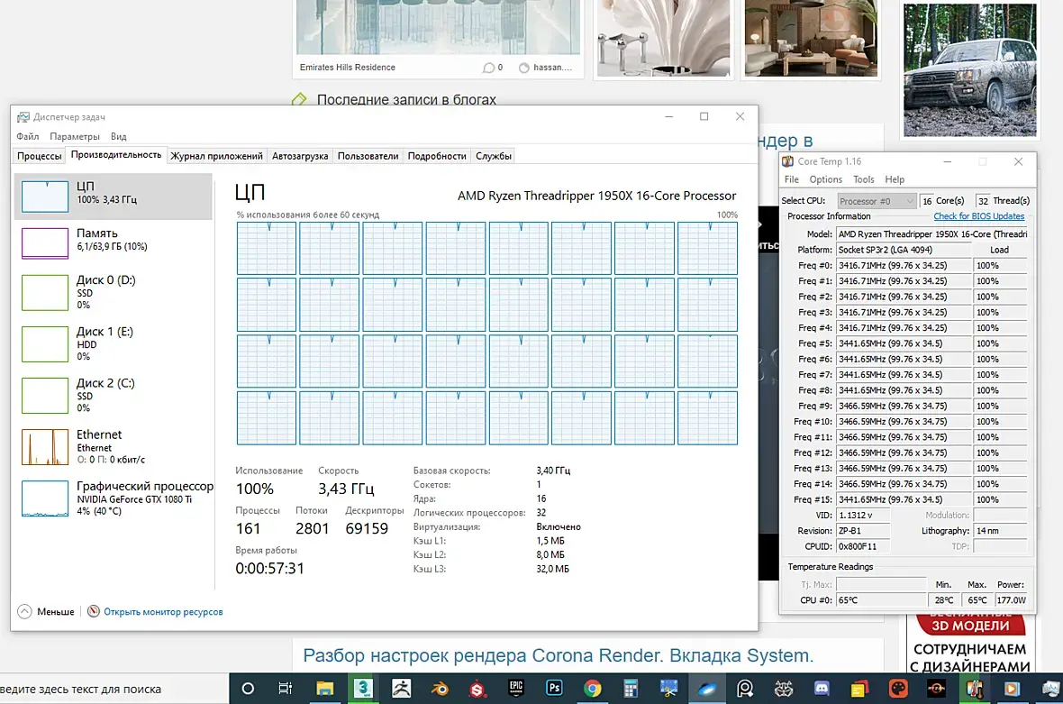Click Core Temp Model field
1063x704 pixels.
pyautogui.click(x=932, y=234)
